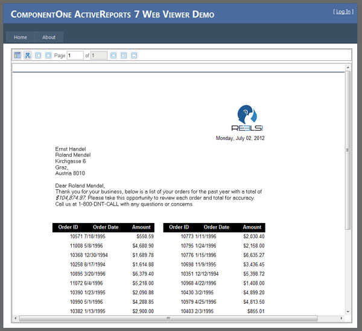The width and height of the screenshot is (362, 331).
Task: Click the backward navigation history icon
Action: pyautogui.click(x=134, y=55)
